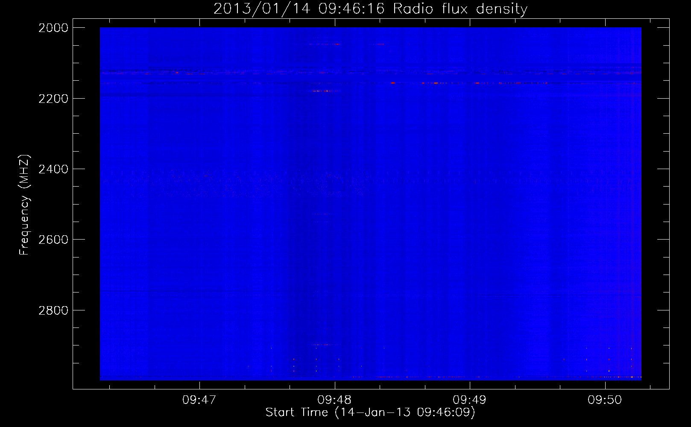
Task: Click the 2200 frequency tick label
Action: point(53,99)
